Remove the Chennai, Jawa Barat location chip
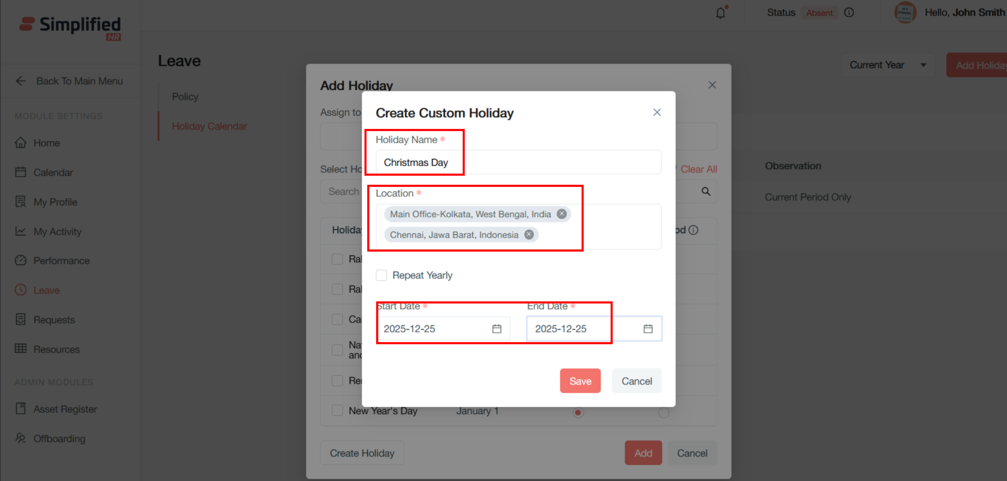Screen dimensions: 1007x481 (x=529, y=235)
